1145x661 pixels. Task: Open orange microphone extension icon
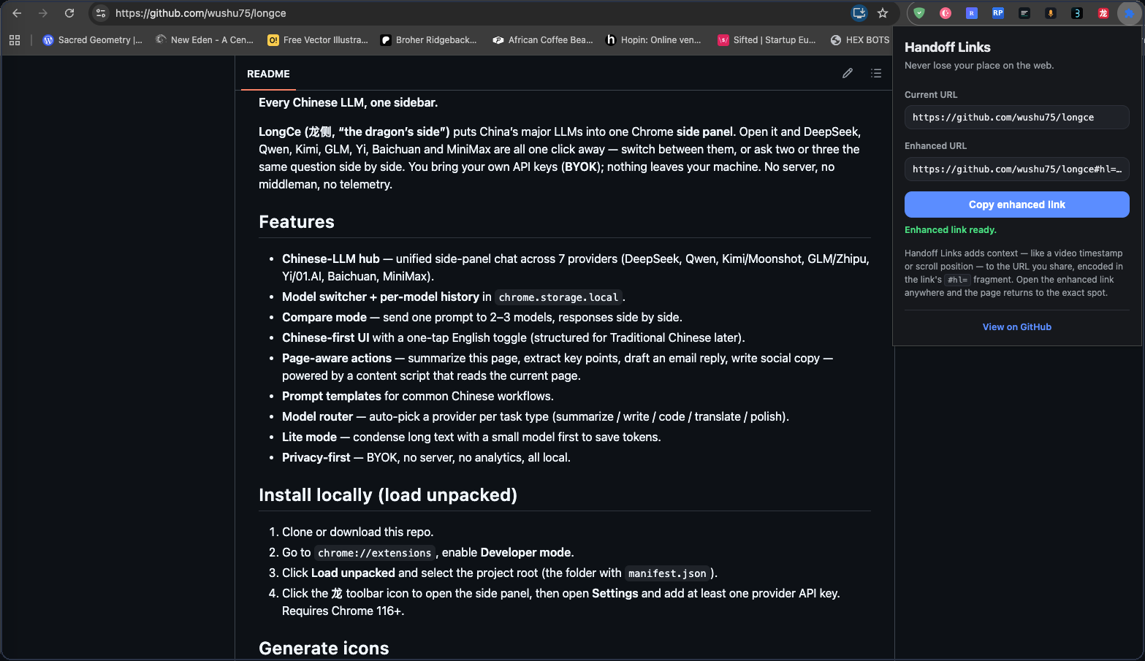point(1051,13)
